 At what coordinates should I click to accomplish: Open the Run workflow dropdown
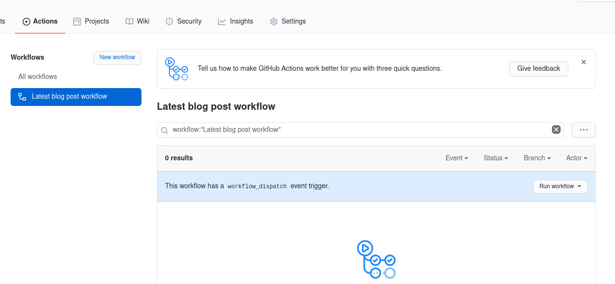coord(560,186)
